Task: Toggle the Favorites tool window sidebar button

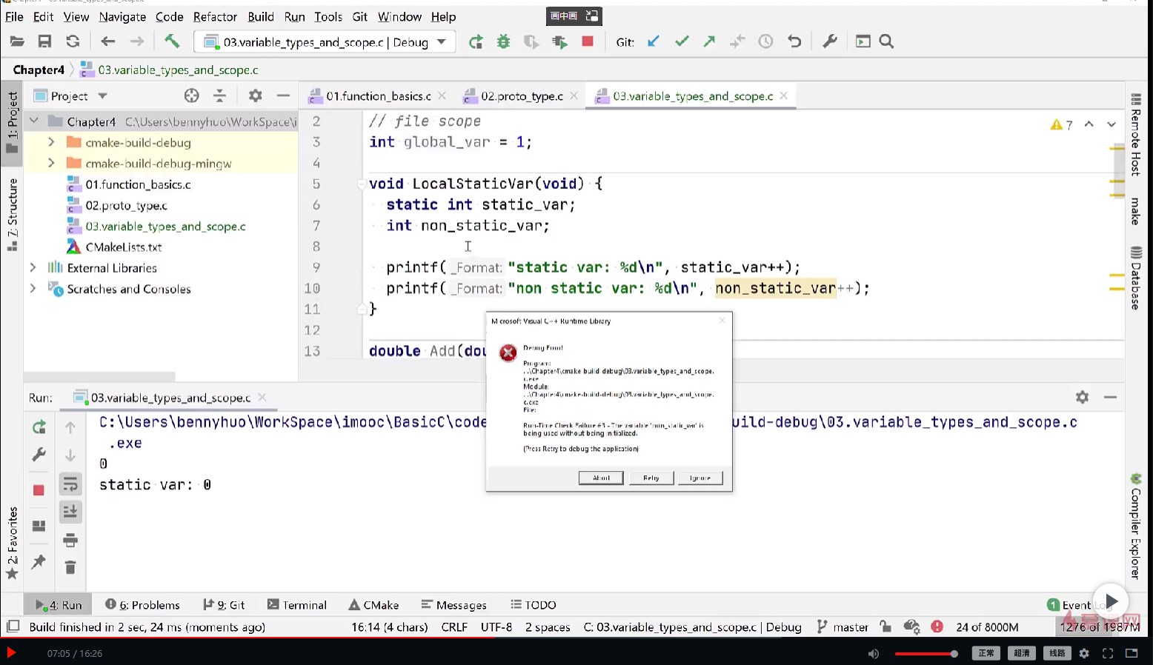Action: [12, 543]
